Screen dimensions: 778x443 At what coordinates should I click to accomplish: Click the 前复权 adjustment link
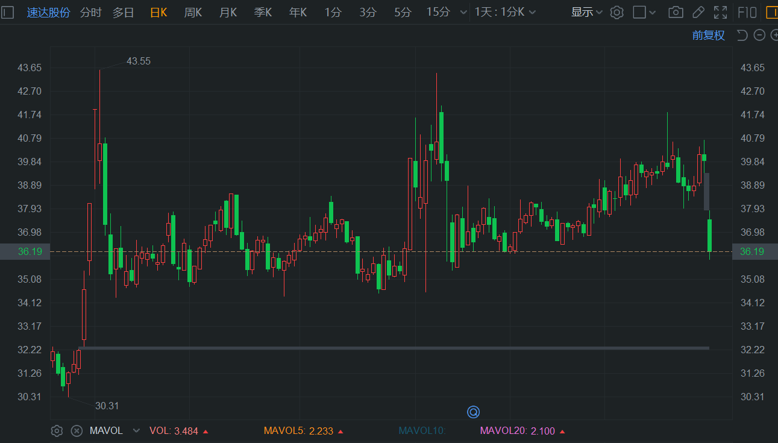[708, 36]
